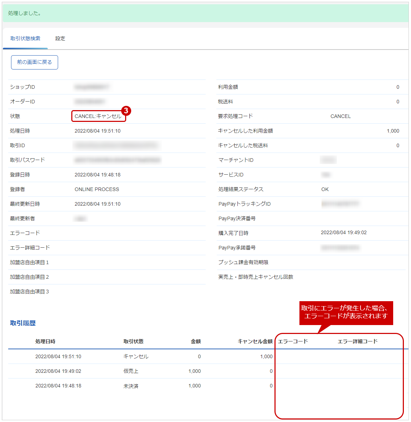Click the blurred 取引ID value

(116, 146)
